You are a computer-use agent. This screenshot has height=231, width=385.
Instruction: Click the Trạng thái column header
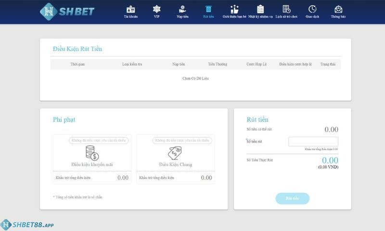pyautogui.click(x=328, y=64)
